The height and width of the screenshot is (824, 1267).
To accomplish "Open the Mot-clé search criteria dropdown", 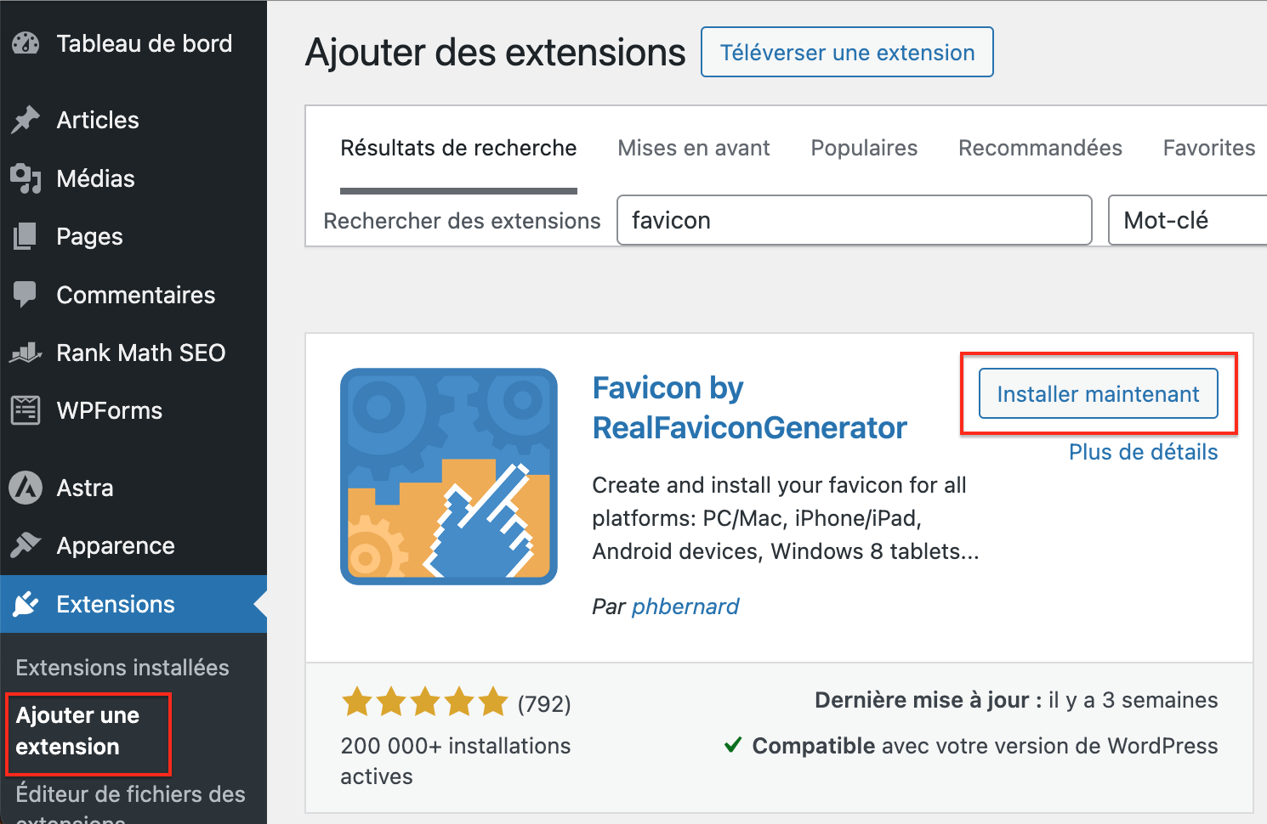I will (x=1190, y=220).
